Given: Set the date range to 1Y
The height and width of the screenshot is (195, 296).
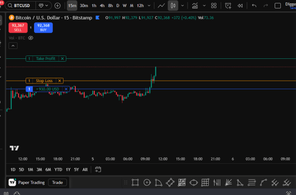Looking at the screenshot, I should pos(68,170).
